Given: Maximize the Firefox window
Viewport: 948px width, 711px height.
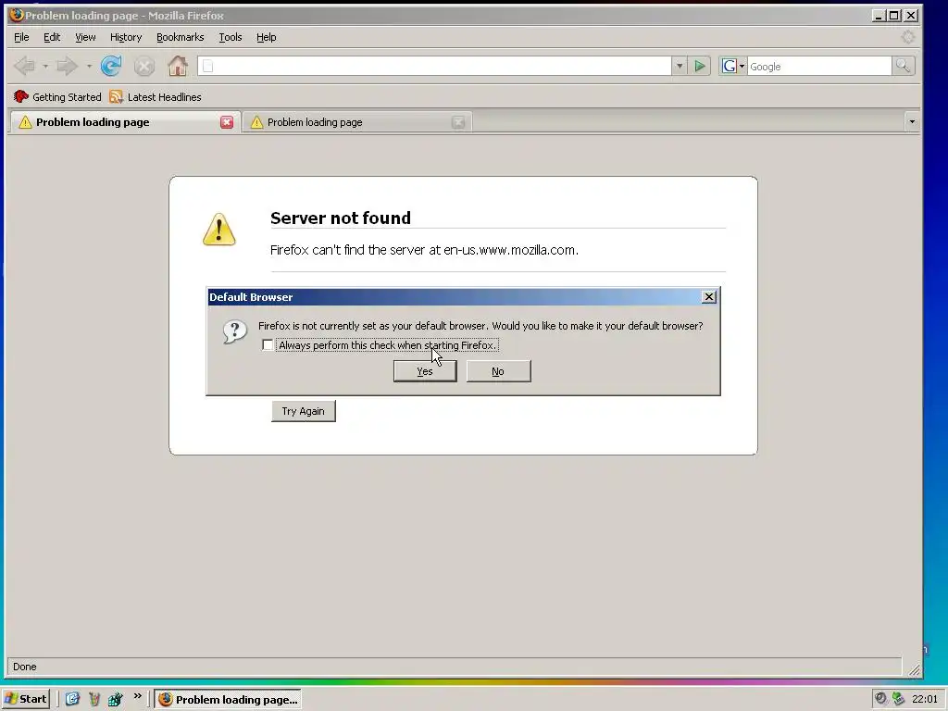Looking at the screenshot, I should [894, 15].
